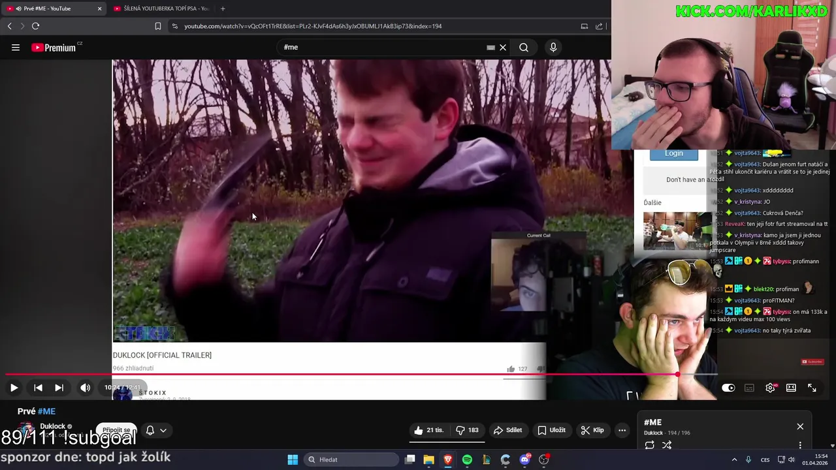Open League of Legends taskbar icon
This screenshot has height=470, width=836.
486,460
